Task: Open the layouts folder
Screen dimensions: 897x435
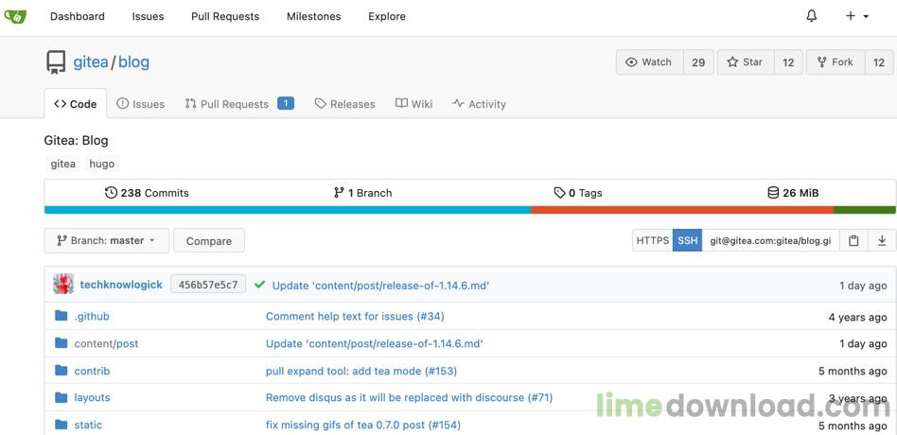Action: click(92, 398)
